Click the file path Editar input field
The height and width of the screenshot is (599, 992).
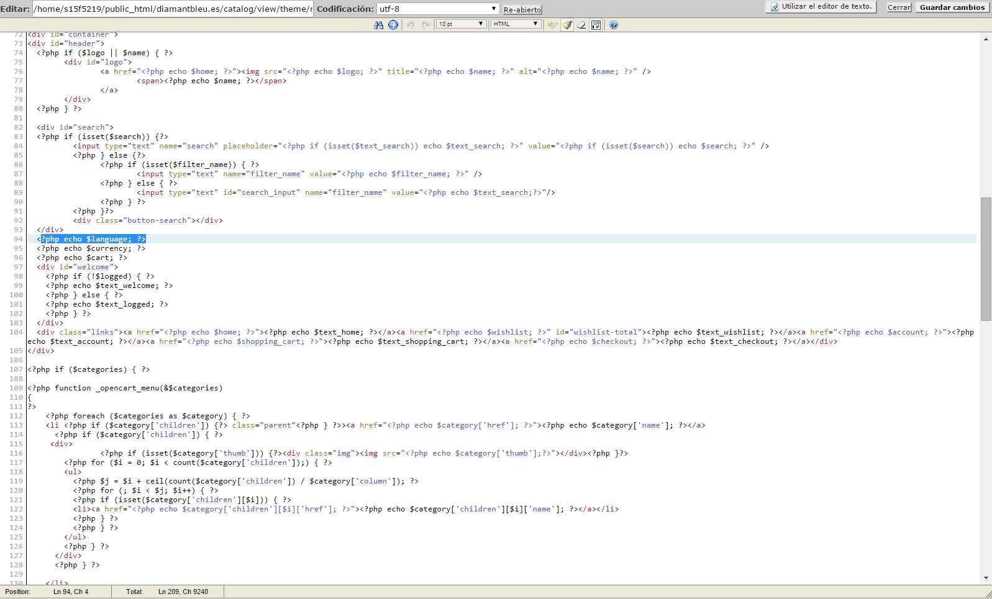pos(173,9)
